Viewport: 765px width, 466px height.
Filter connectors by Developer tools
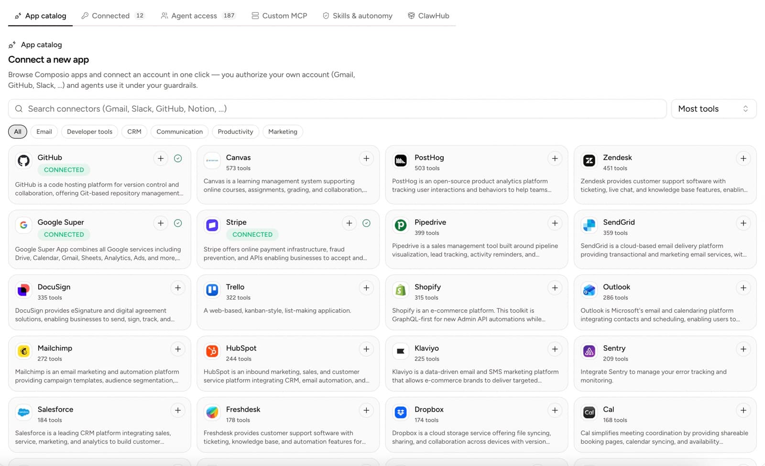tap(89, 132)
